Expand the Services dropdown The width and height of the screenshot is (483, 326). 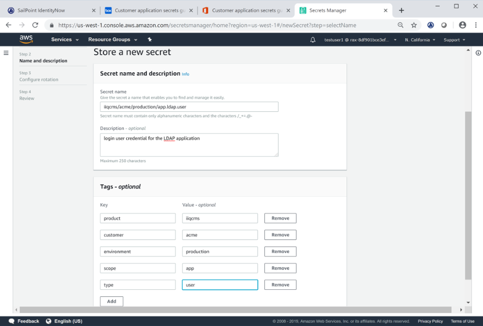[x=65, y=40]
